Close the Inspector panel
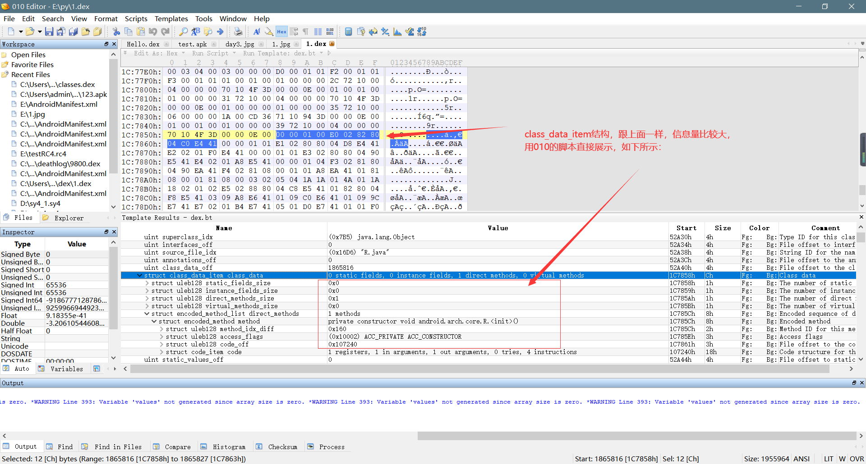Screen dimensions: 866x464 (x=114, y=232)
